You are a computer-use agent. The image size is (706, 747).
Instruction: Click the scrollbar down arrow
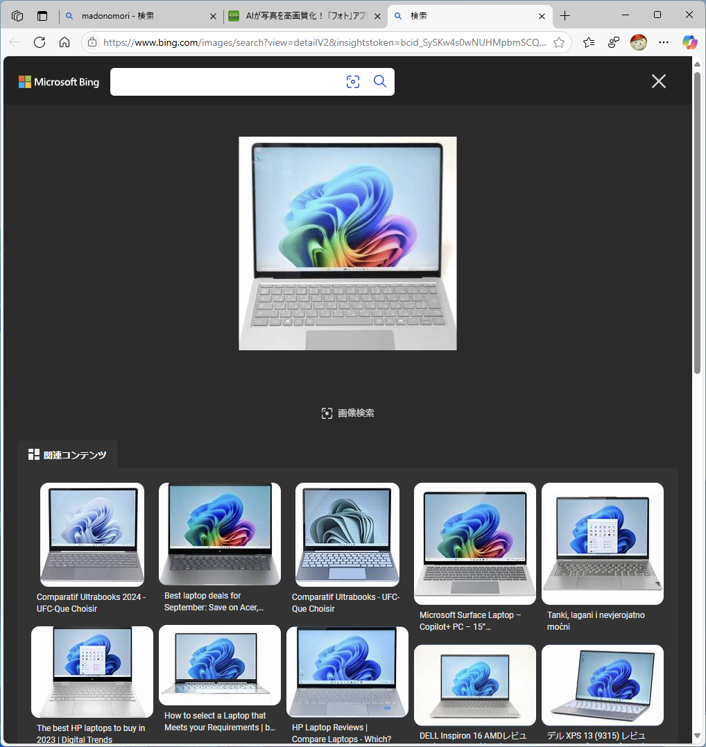(x=697, y=736)
